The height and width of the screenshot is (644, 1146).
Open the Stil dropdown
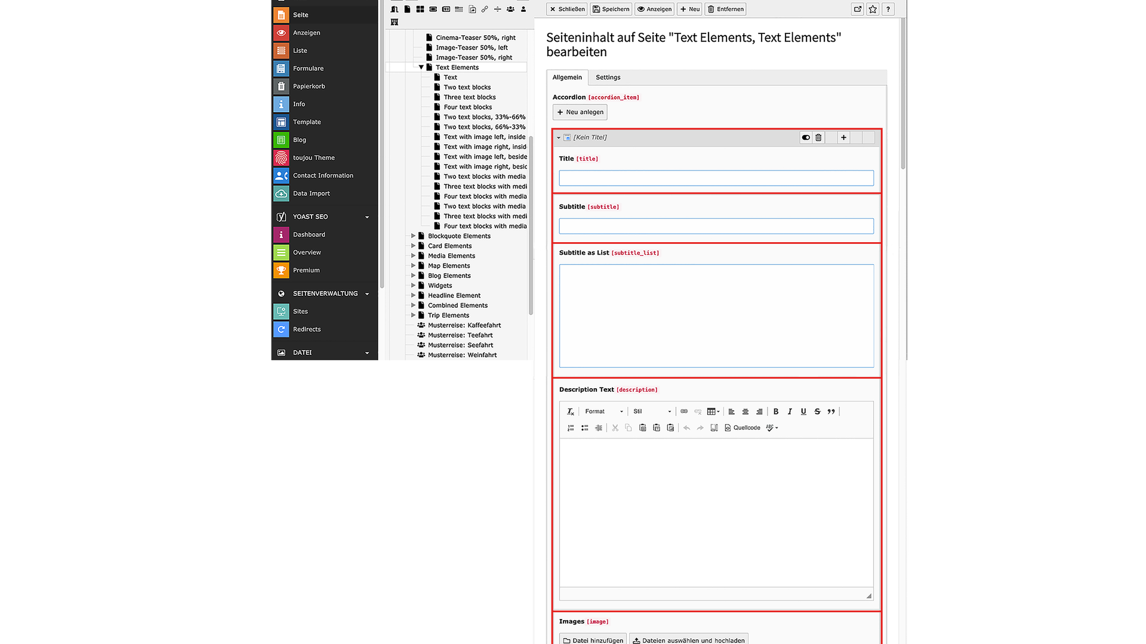pyautogui.click(x=652, y=411)
